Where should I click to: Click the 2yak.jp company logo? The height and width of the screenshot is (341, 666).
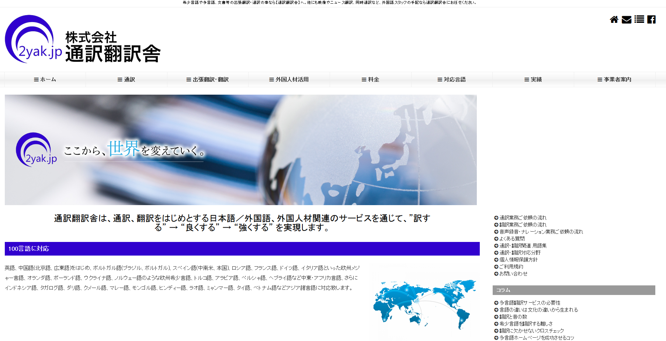[x=83, y=39]
